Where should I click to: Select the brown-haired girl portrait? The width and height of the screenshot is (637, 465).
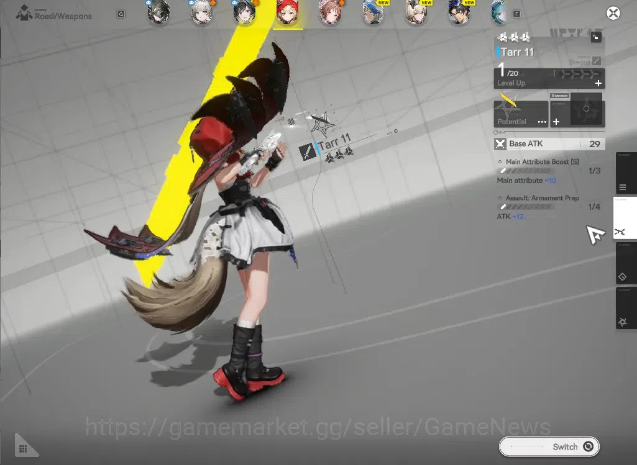point(330,12)
